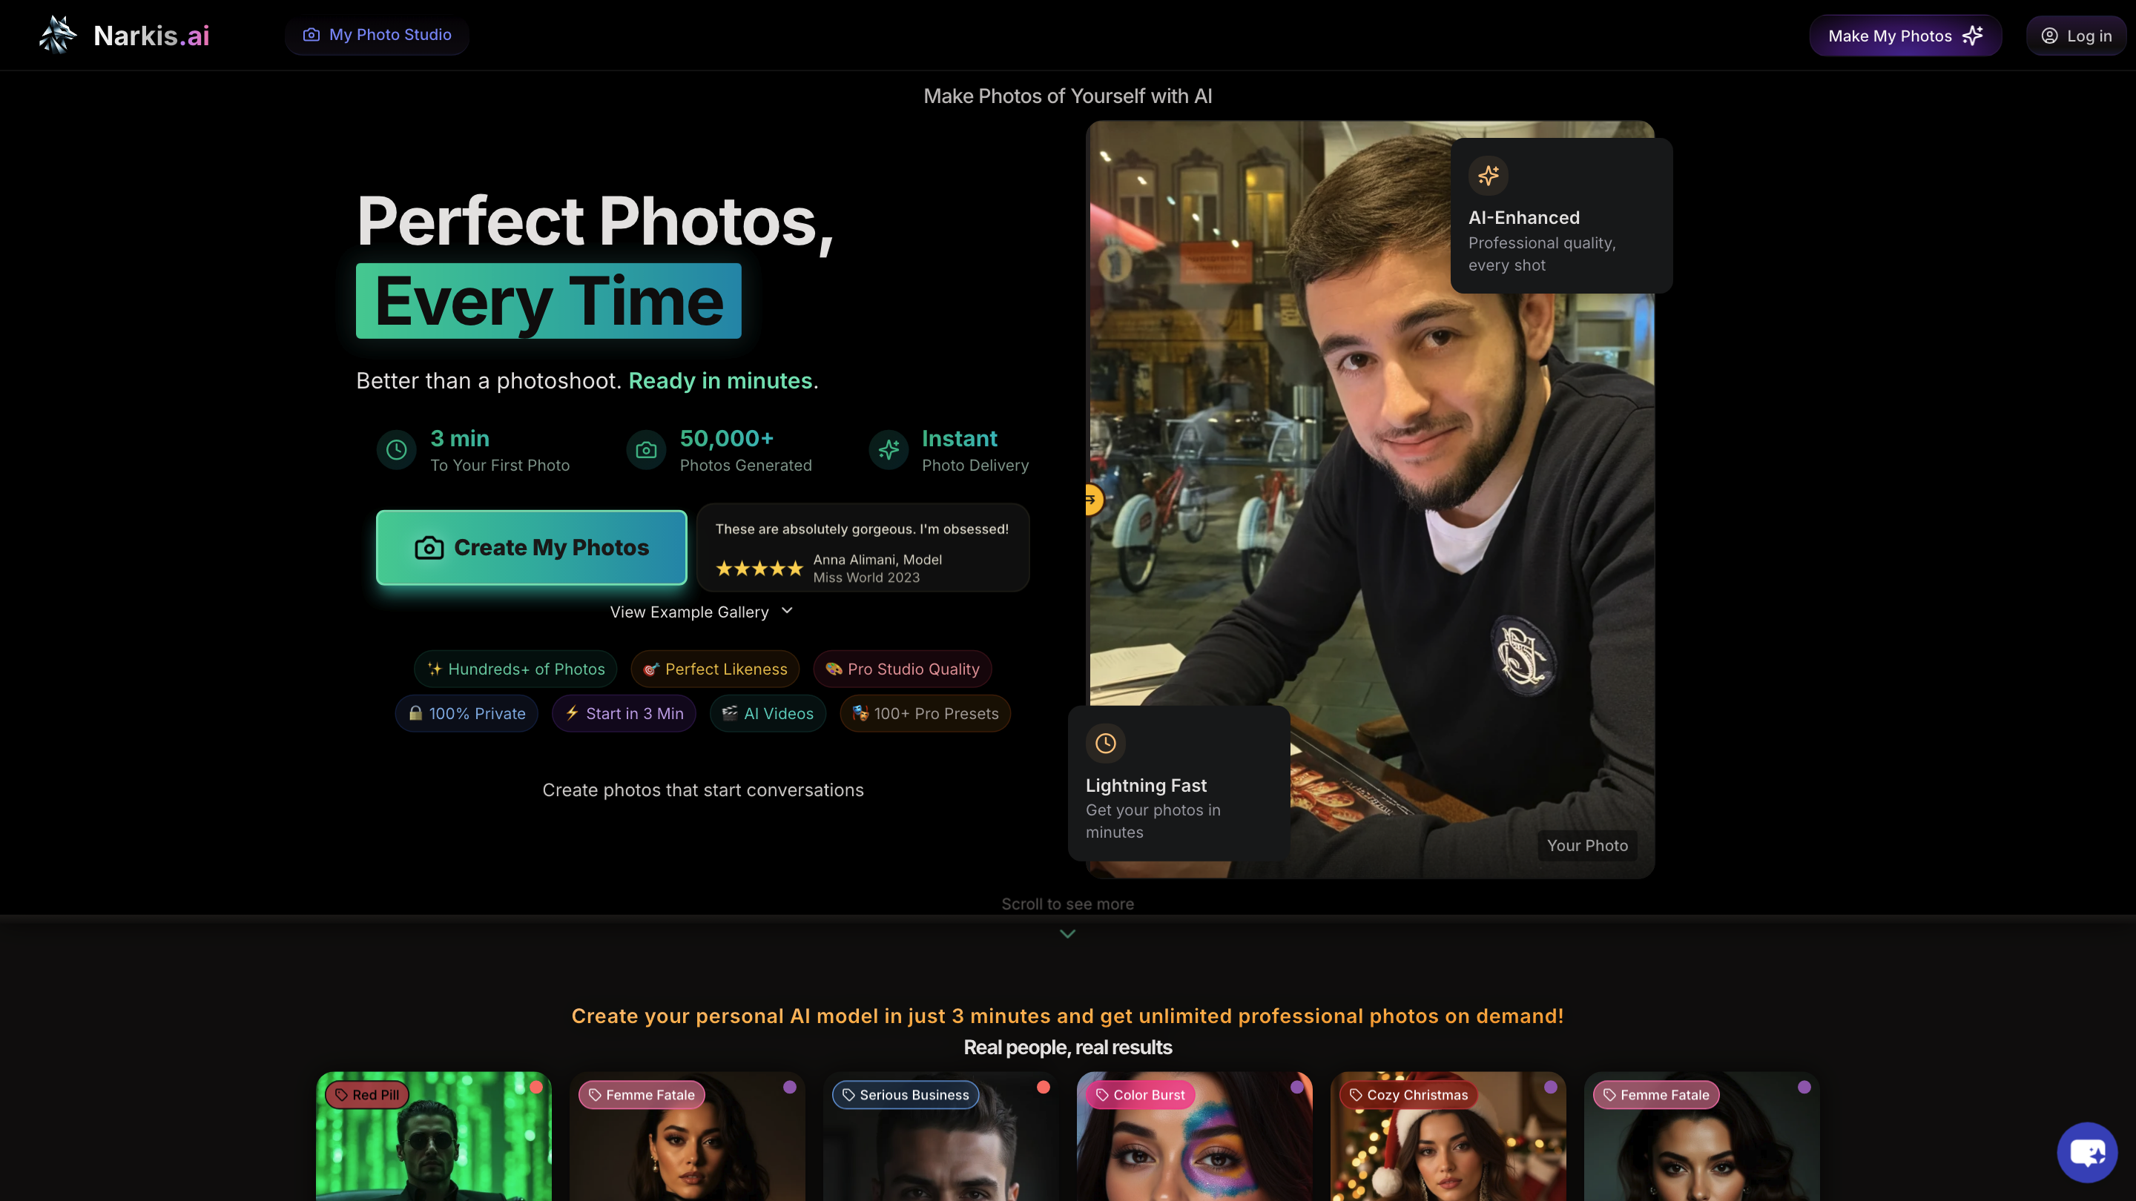Open the chat support bubble icon
Screen dimensions: 2136x1201
click(x=2087, y=1152)
